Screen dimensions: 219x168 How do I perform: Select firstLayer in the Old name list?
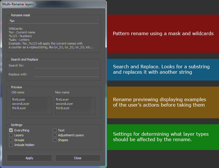pos(19,99)
